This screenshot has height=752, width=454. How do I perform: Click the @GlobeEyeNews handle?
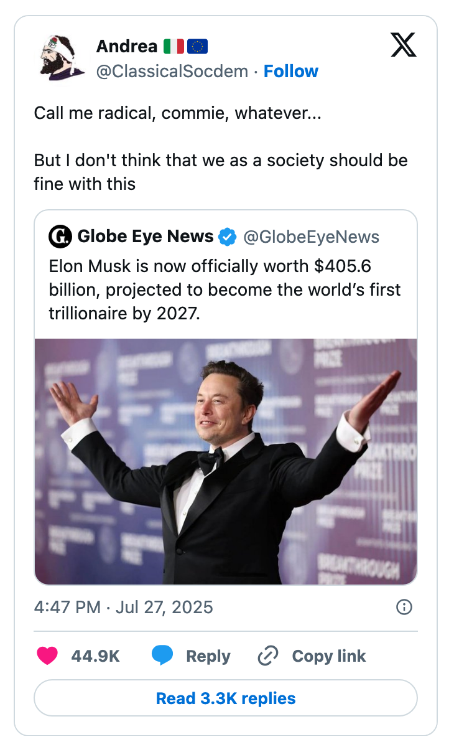coord(311,237)
